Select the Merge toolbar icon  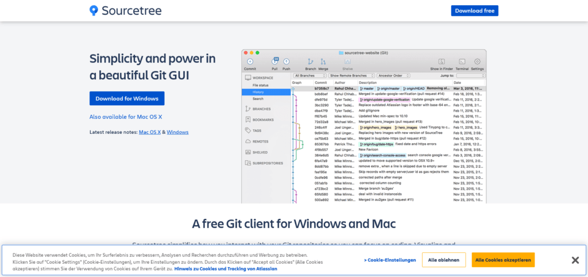[x=323, y=61]
